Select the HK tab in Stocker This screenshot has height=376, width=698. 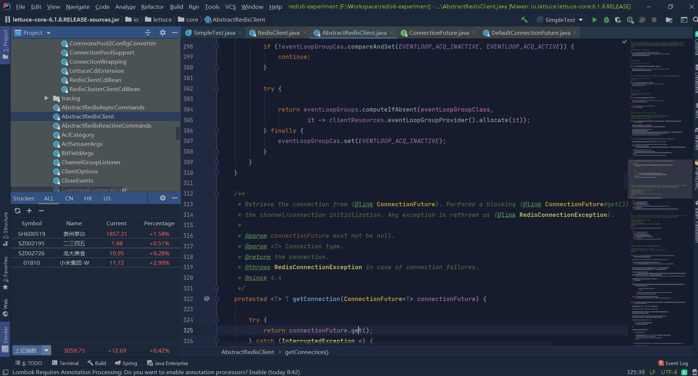pos(88,198)
